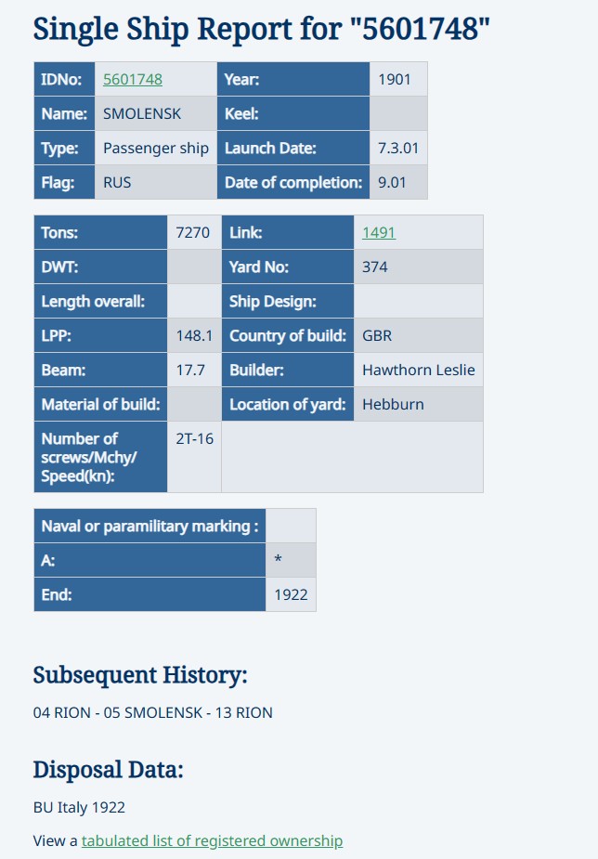Click the Yard No value 374
The width and height of the screenshot is (598, 859).
click(375, 267)
